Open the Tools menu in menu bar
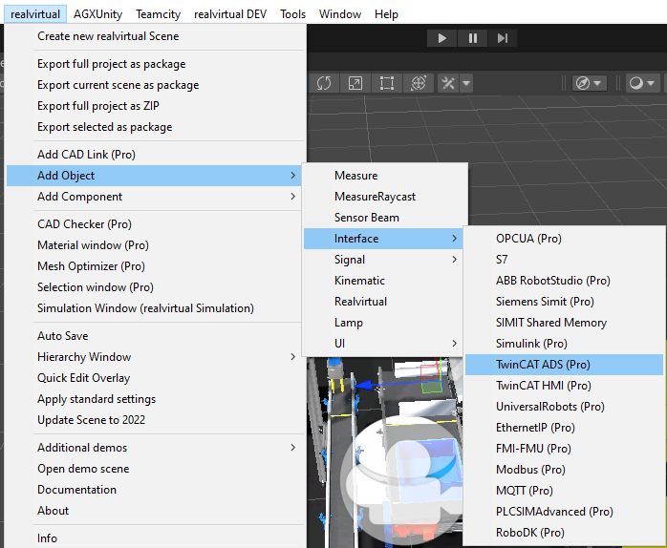Viewport: 667px width, 548px height. (x=292, y=14)
